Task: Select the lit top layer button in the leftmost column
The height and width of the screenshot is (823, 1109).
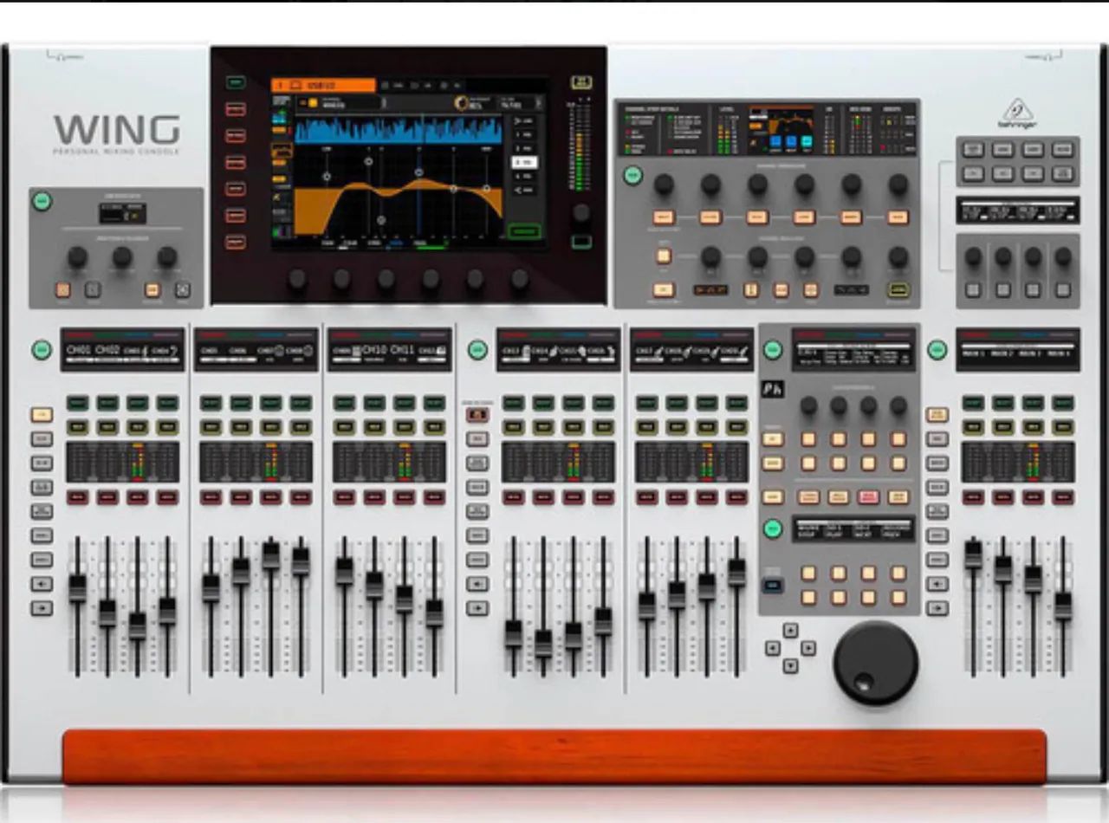Action: tap(42, 415)
